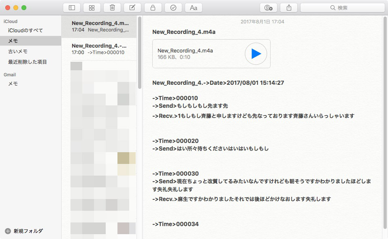Viewport: 388px width, 239px height.
Task: Add people to collaborate on this note
Action: pyautogui.click(x=268, y=7)
